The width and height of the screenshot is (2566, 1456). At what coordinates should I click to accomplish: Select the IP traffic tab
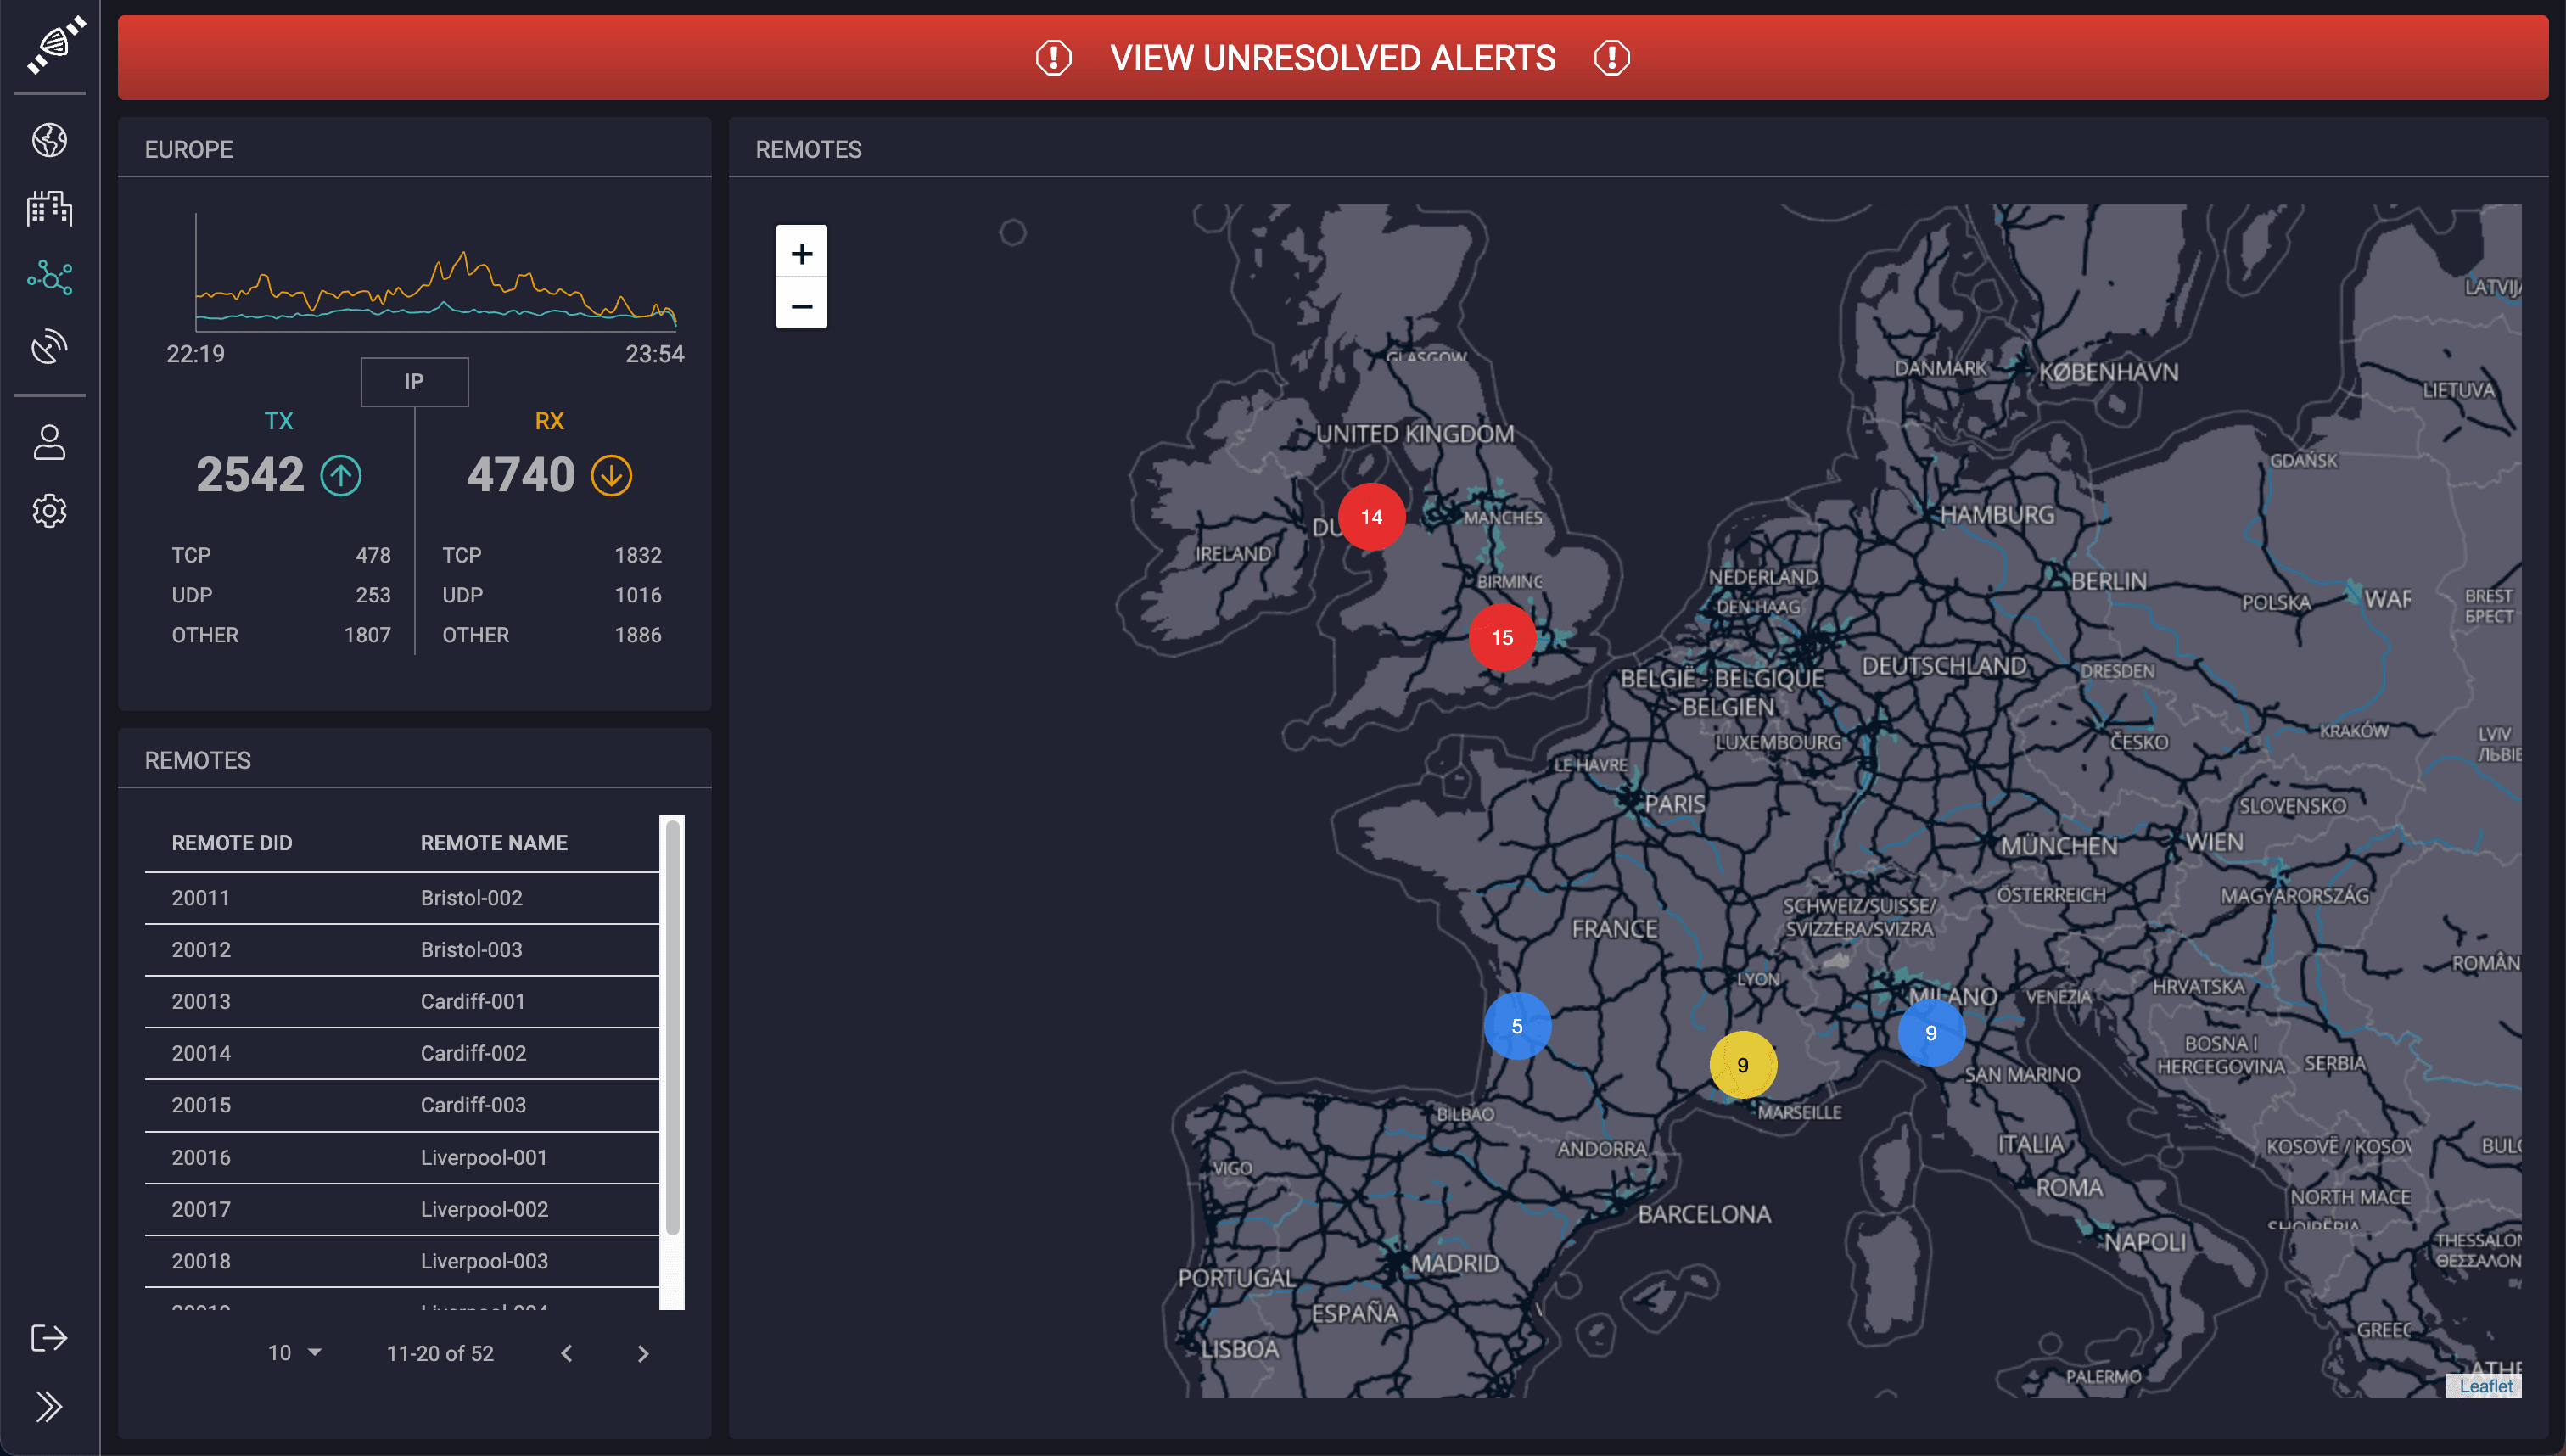(414, 381)
